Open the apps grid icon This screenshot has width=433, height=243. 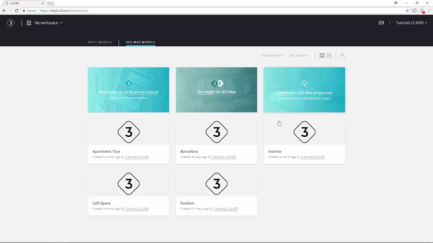point(29,23)
